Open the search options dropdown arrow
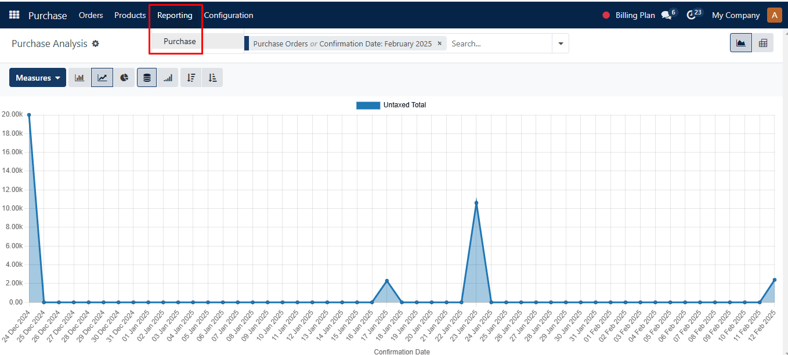 pos(561,44)
